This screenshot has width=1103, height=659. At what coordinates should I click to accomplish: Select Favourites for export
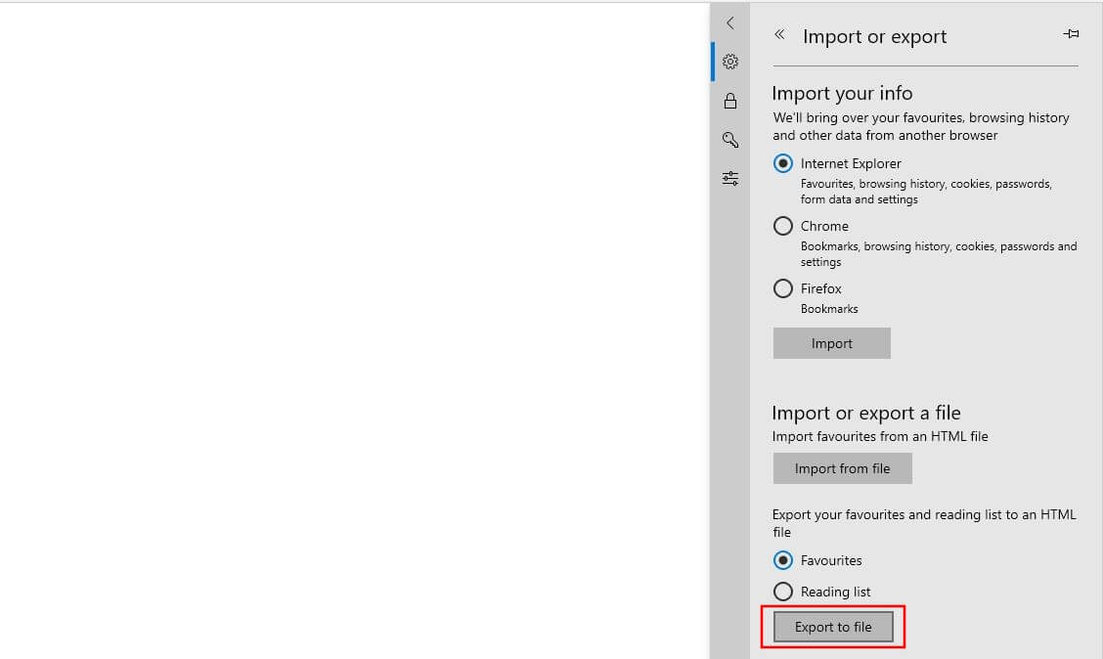click(782, 559)
